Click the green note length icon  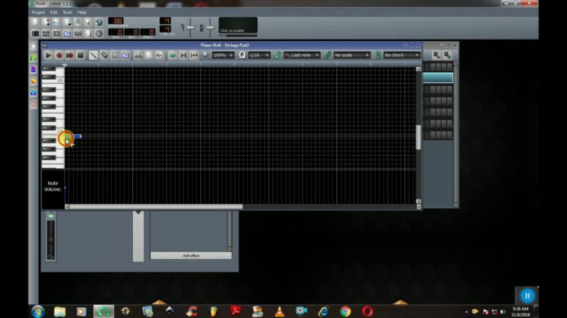[x=277, y=55]
